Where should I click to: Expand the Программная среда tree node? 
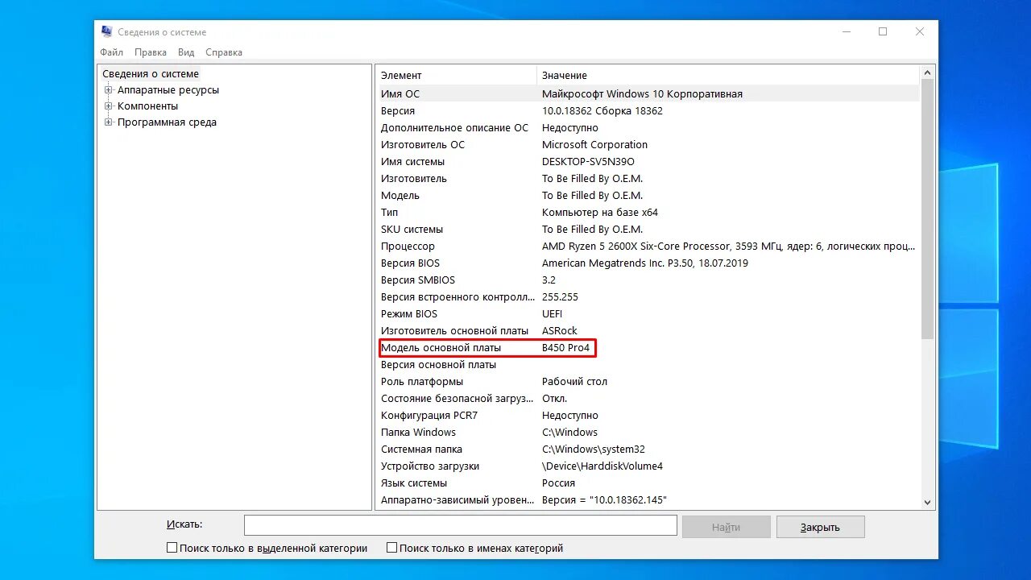(109, 122)
